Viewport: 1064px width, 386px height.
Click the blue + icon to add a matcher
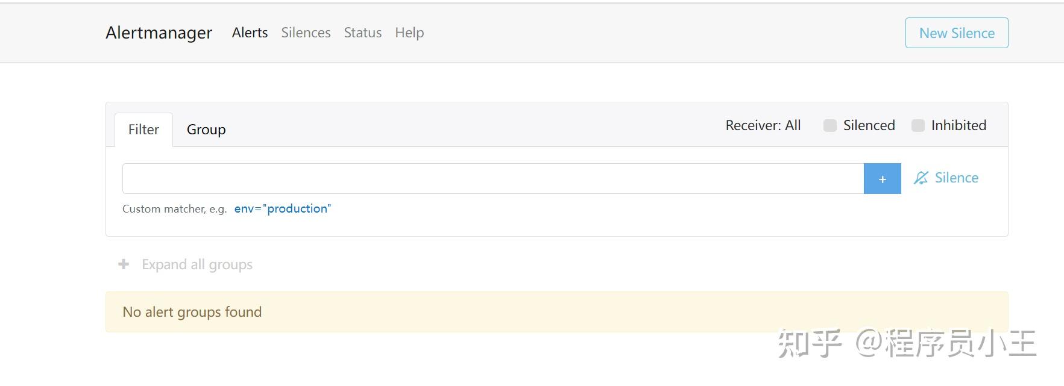(x=882, y=178)
